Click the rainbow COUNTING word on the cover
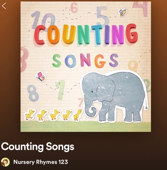This screenshot has height=170, width=167. coord(86,35)
